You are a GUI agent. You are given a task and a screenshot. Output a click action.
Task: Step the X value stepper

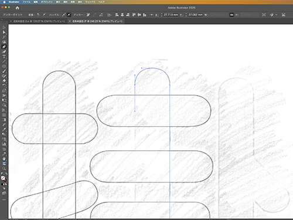(x=162, y=15)
